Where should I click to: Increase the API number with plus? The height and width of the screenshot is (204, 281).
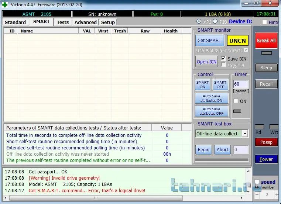pyautogui.click(x=277, y=194)
